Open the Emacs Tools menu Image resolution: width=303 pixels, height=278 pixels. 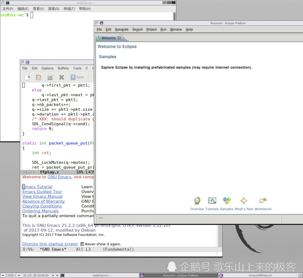pyautogui.click(x=77, y=68)
